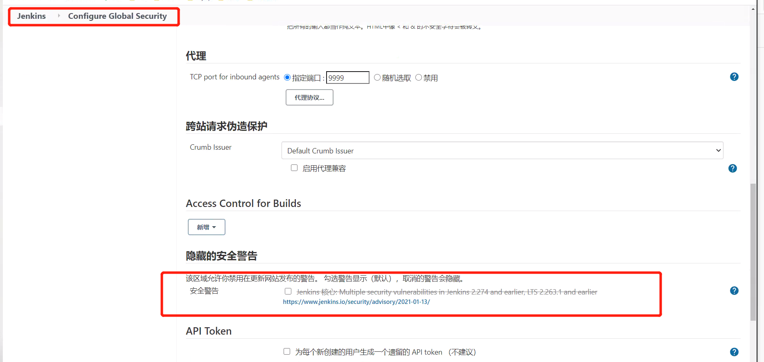Open the security advisory 2021-01-13 link

point(356,302)
